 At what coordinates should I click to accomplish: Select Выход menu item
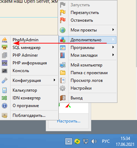[87, 98]
